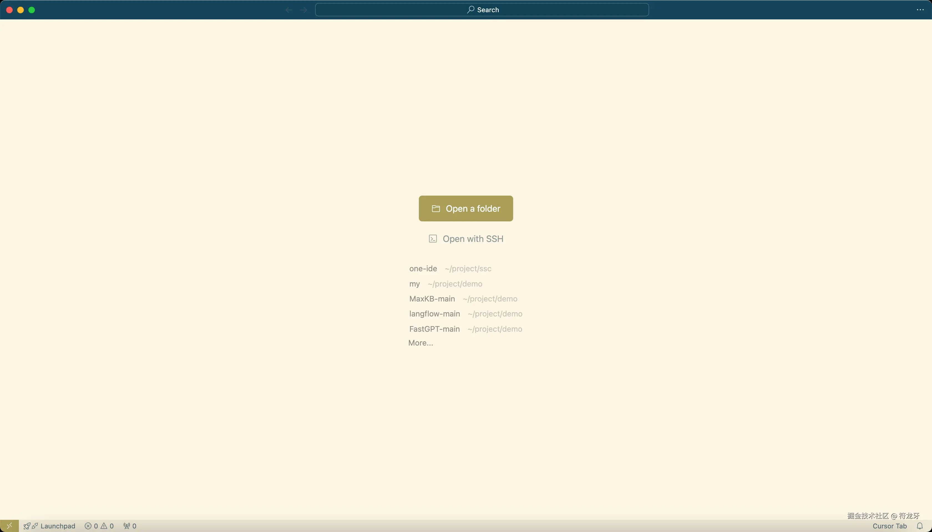Viewport: 932px width, 532px height.
Task: Open notifications bell in status bar
Action: 920,526
